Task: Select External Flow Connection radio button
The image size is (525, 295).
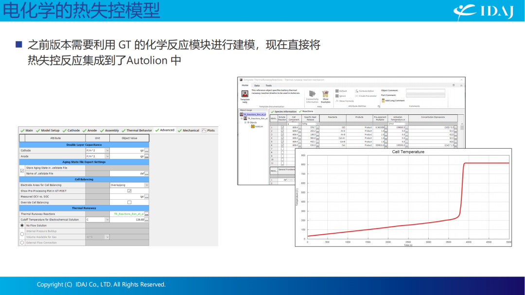Action: (x=22, y=243)
